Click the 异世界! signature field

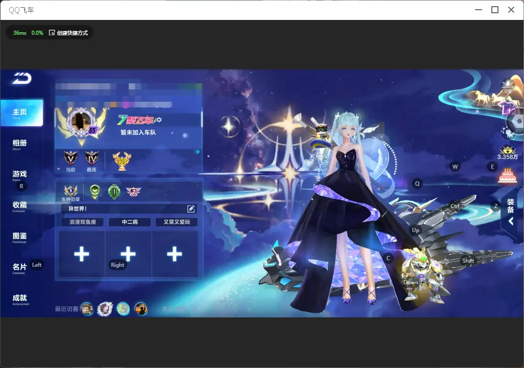pos(129,209)
